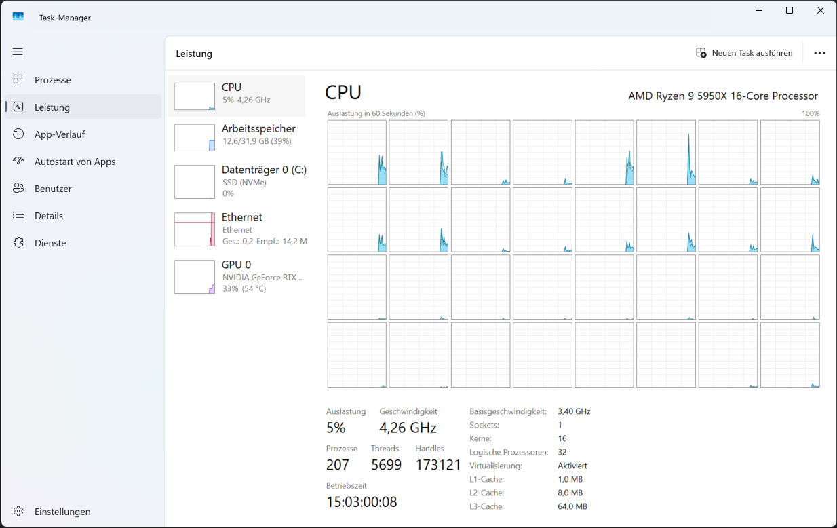Click the Auslastung value 5%
The image size is (837, 528).
click(336, 428)
